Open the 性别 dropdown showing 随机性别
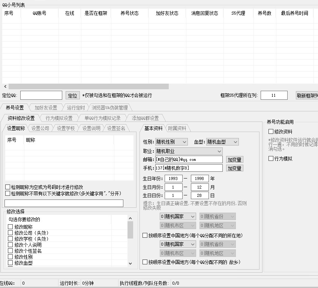318x288 pixels. [171, 142]
